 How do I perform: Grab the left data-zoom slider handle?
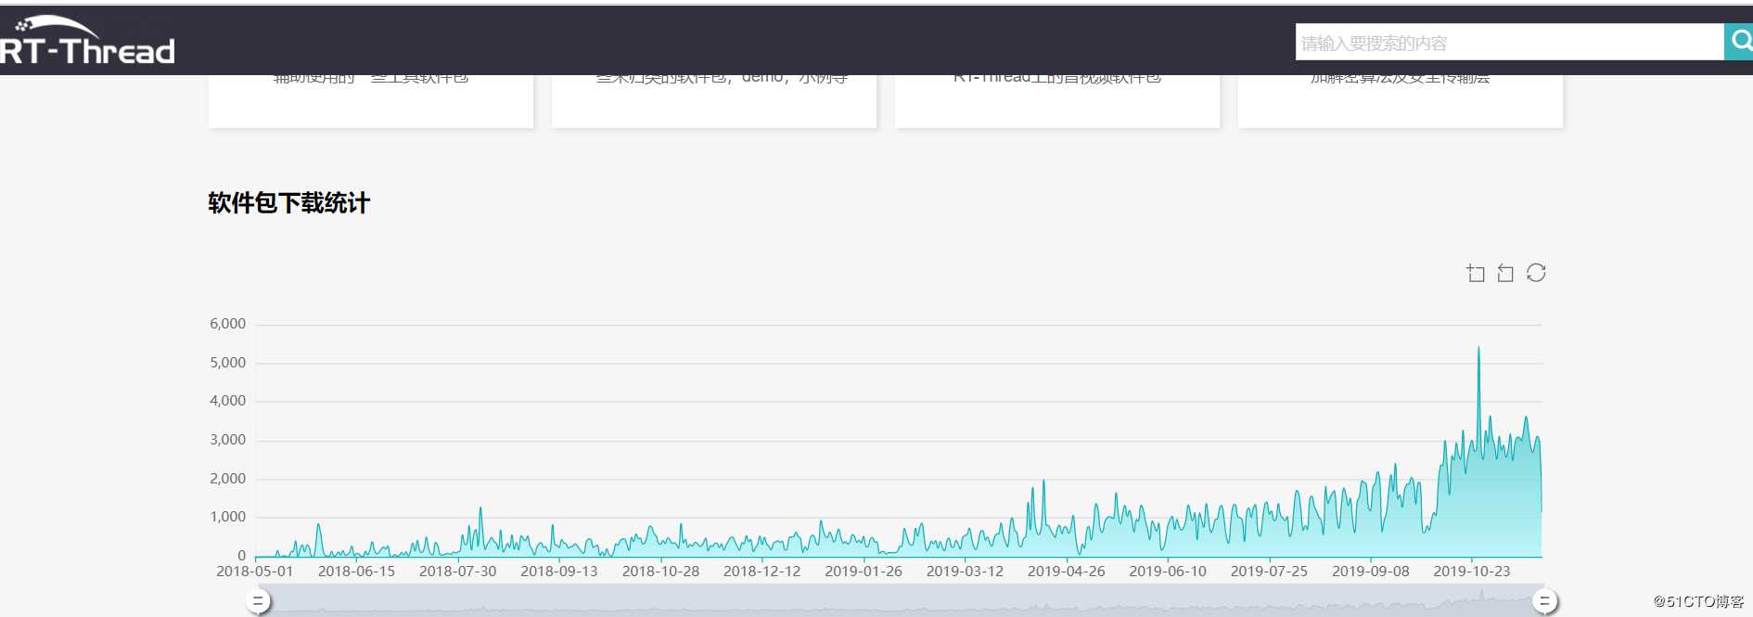pos(258,601)
